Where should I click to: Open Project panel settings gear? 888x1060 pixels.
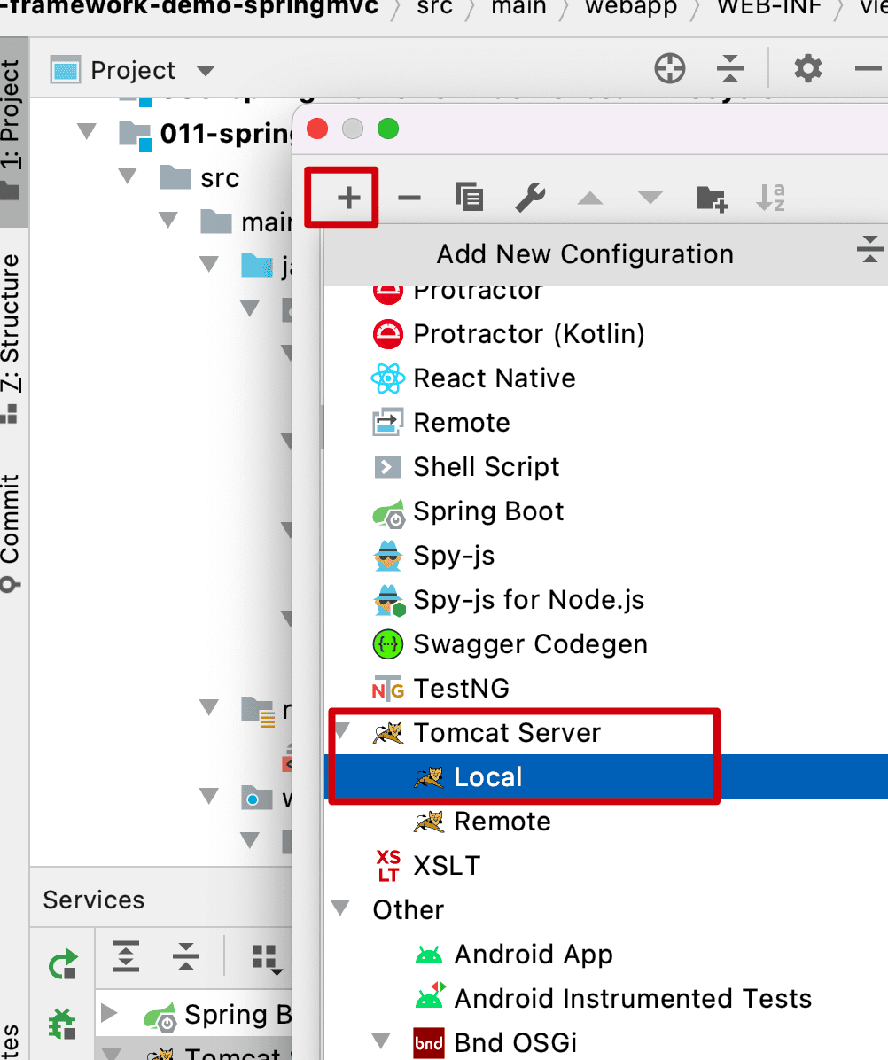807,69
